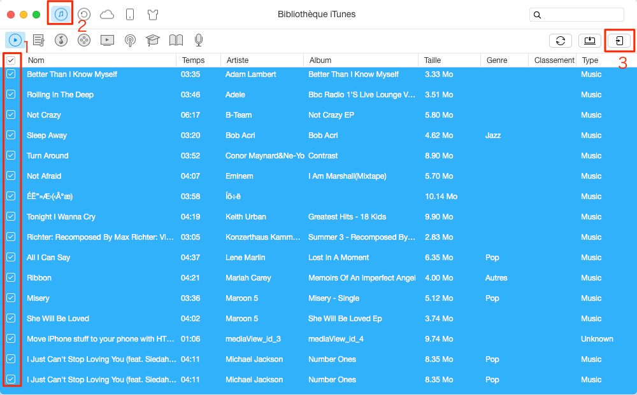Sort by the Nom column header
637x395 pixels.
pos(99,60)
